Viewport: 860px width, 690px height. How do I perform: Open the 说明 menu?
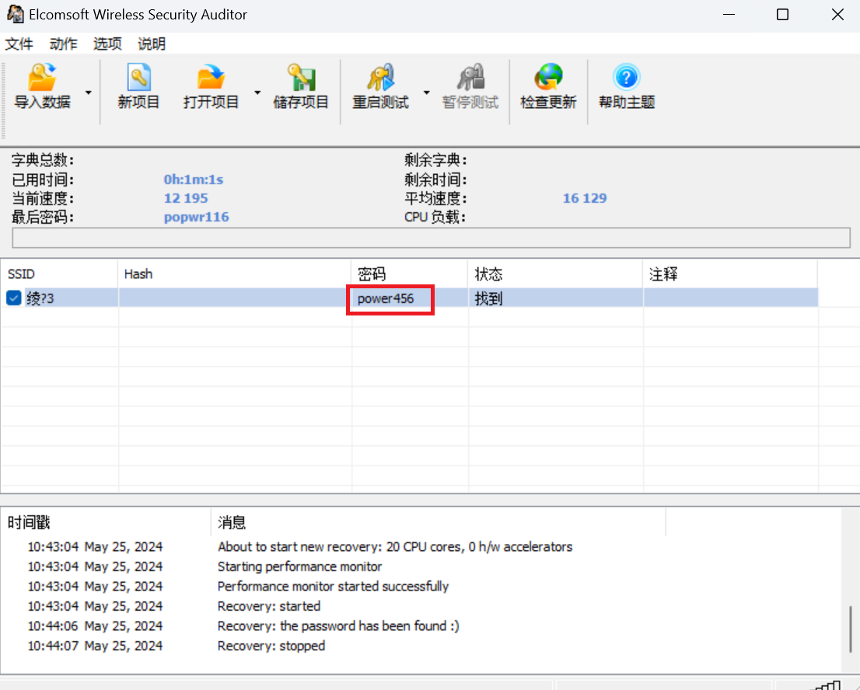[152, 44]
